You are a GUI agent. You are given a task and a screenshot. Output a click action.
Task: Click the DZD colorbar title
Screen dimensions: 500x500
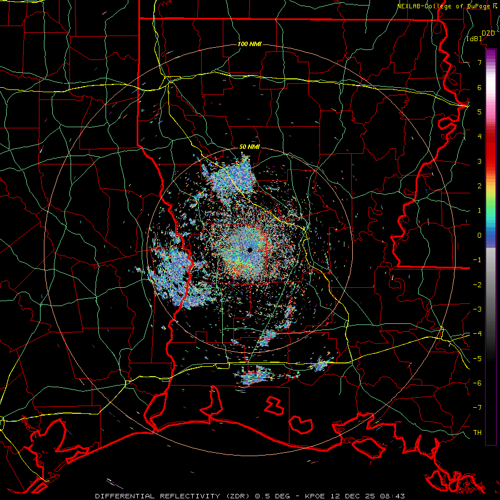click(x=488, y=33)
